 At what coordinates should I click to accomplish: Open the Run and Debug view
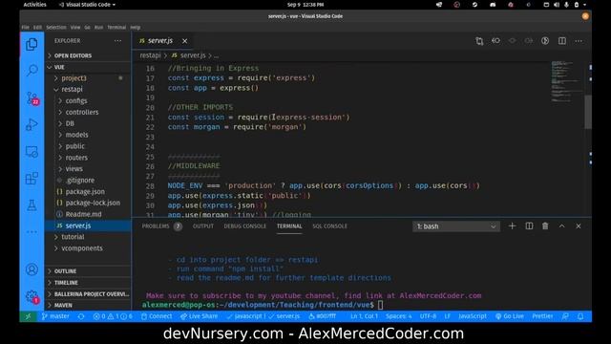(x=32, y=125)
